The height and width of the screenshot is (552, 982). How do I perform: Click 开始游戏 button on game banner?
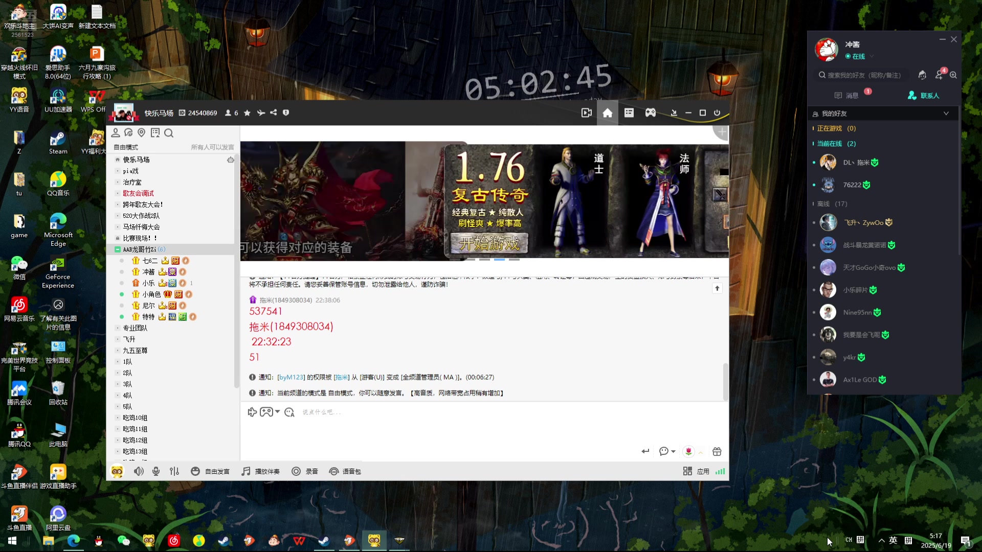click(489, 243)
